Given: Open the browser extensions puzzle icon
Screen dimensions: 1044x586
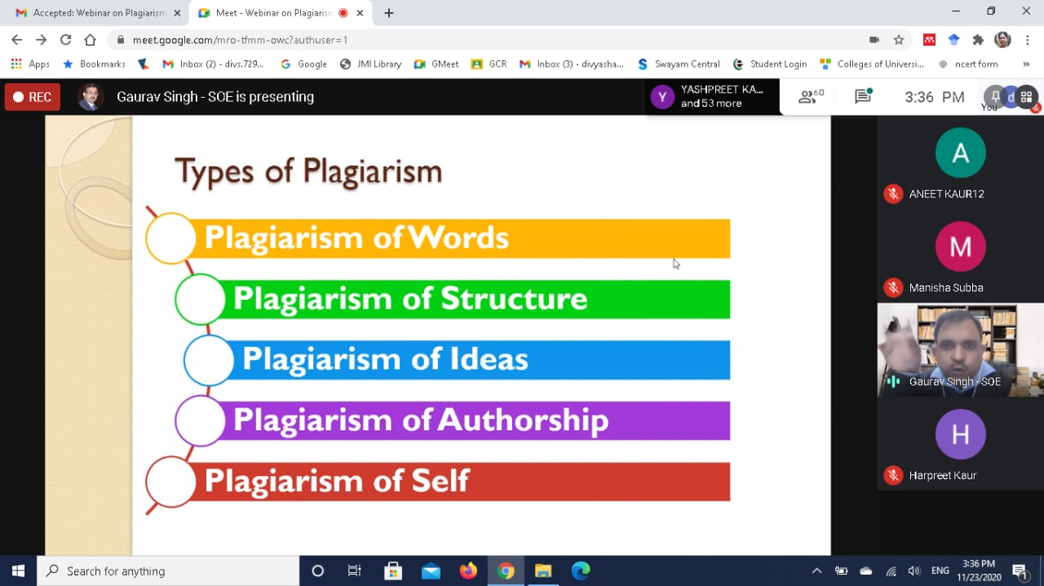Looking at the screenshot, I should point(978,40).
